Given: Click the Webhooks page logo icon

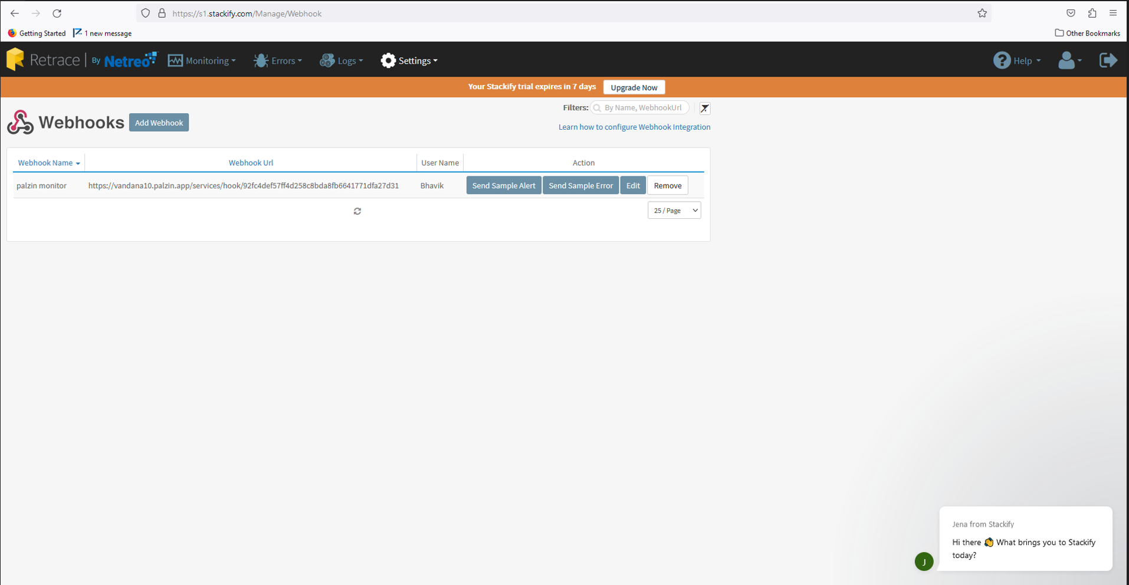Looking at the screenshot, I should tap(20, 122).
